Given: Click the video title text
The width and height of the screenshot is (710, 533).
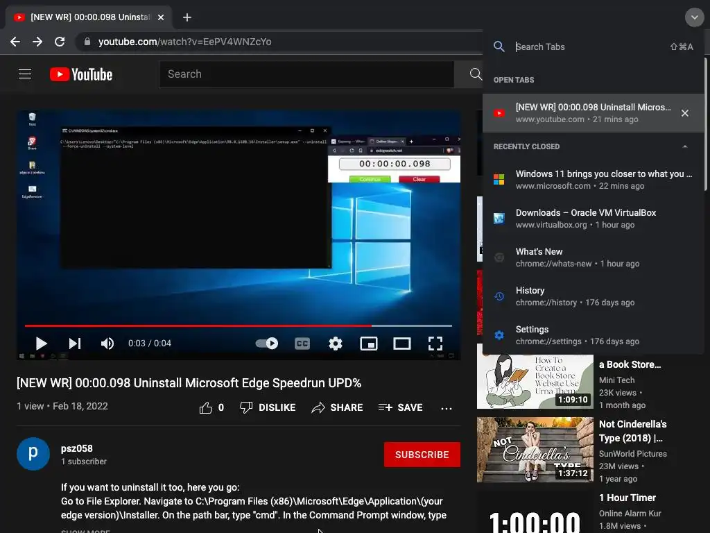Looking at the screenshot, I should [x=189, y=383].
